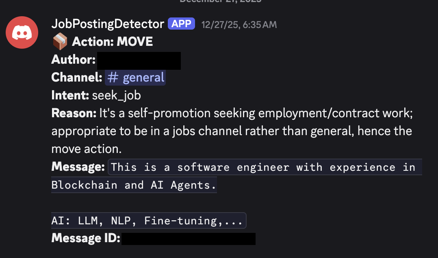Screen dimensions: 438x258
Task: Click the 12/27/25, 6:35 AM timestamp
Action: pyautogui.click(x=239, y=24)
